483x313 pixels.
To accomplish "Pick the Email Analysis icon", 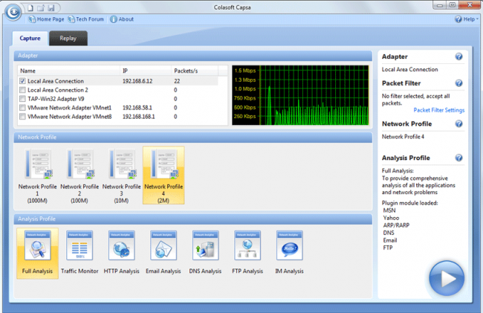I will (x=163, y=244).
